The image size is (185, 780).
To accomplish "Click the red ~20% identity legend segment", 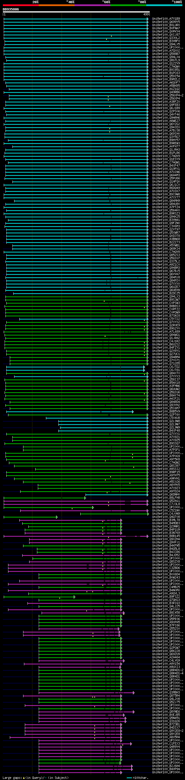I will [21, 5].
